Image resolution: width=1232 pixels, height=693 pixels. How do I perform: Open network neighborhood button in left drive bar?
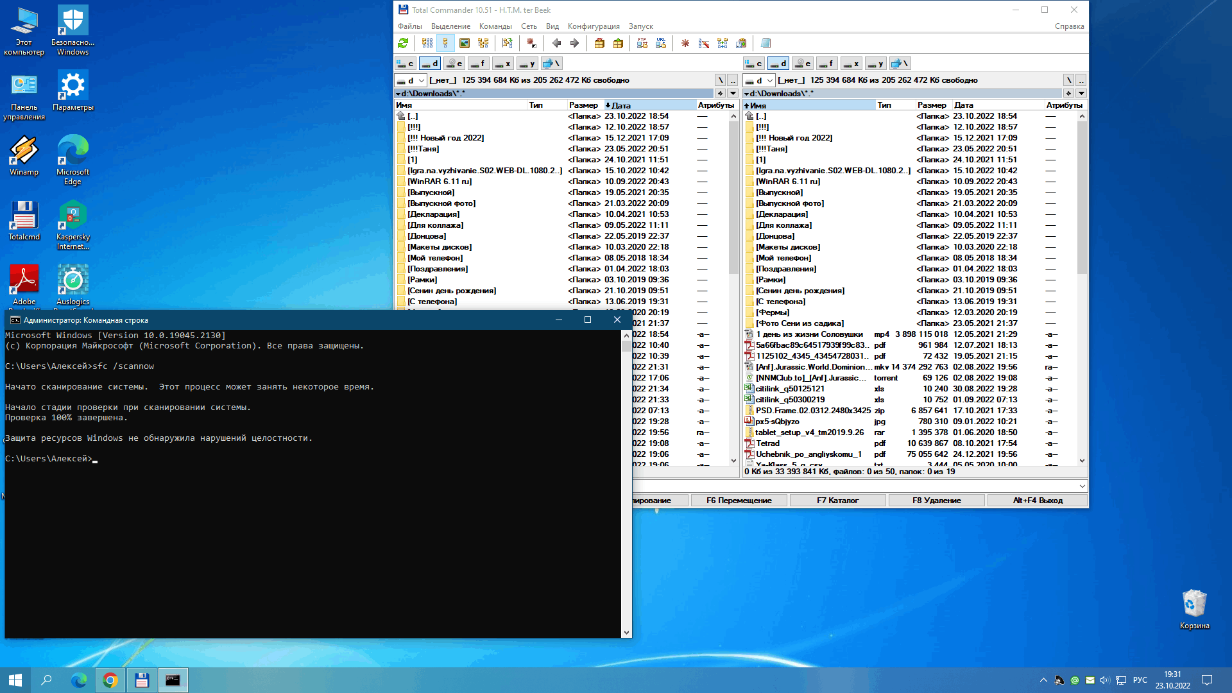click(x=551, y=64)
